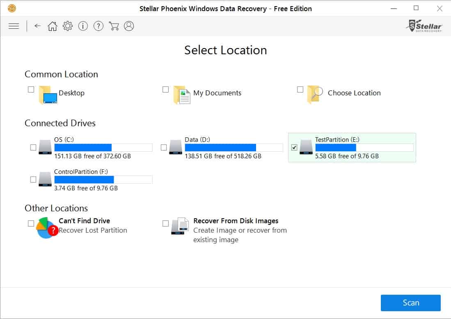
Task: Click the app icon in title bar
Action: 12,8
